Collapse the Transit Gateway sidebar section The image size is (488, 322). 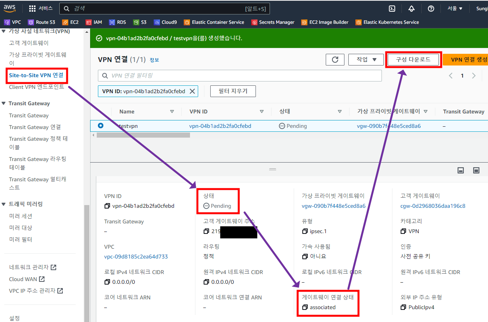coord(4,103)
